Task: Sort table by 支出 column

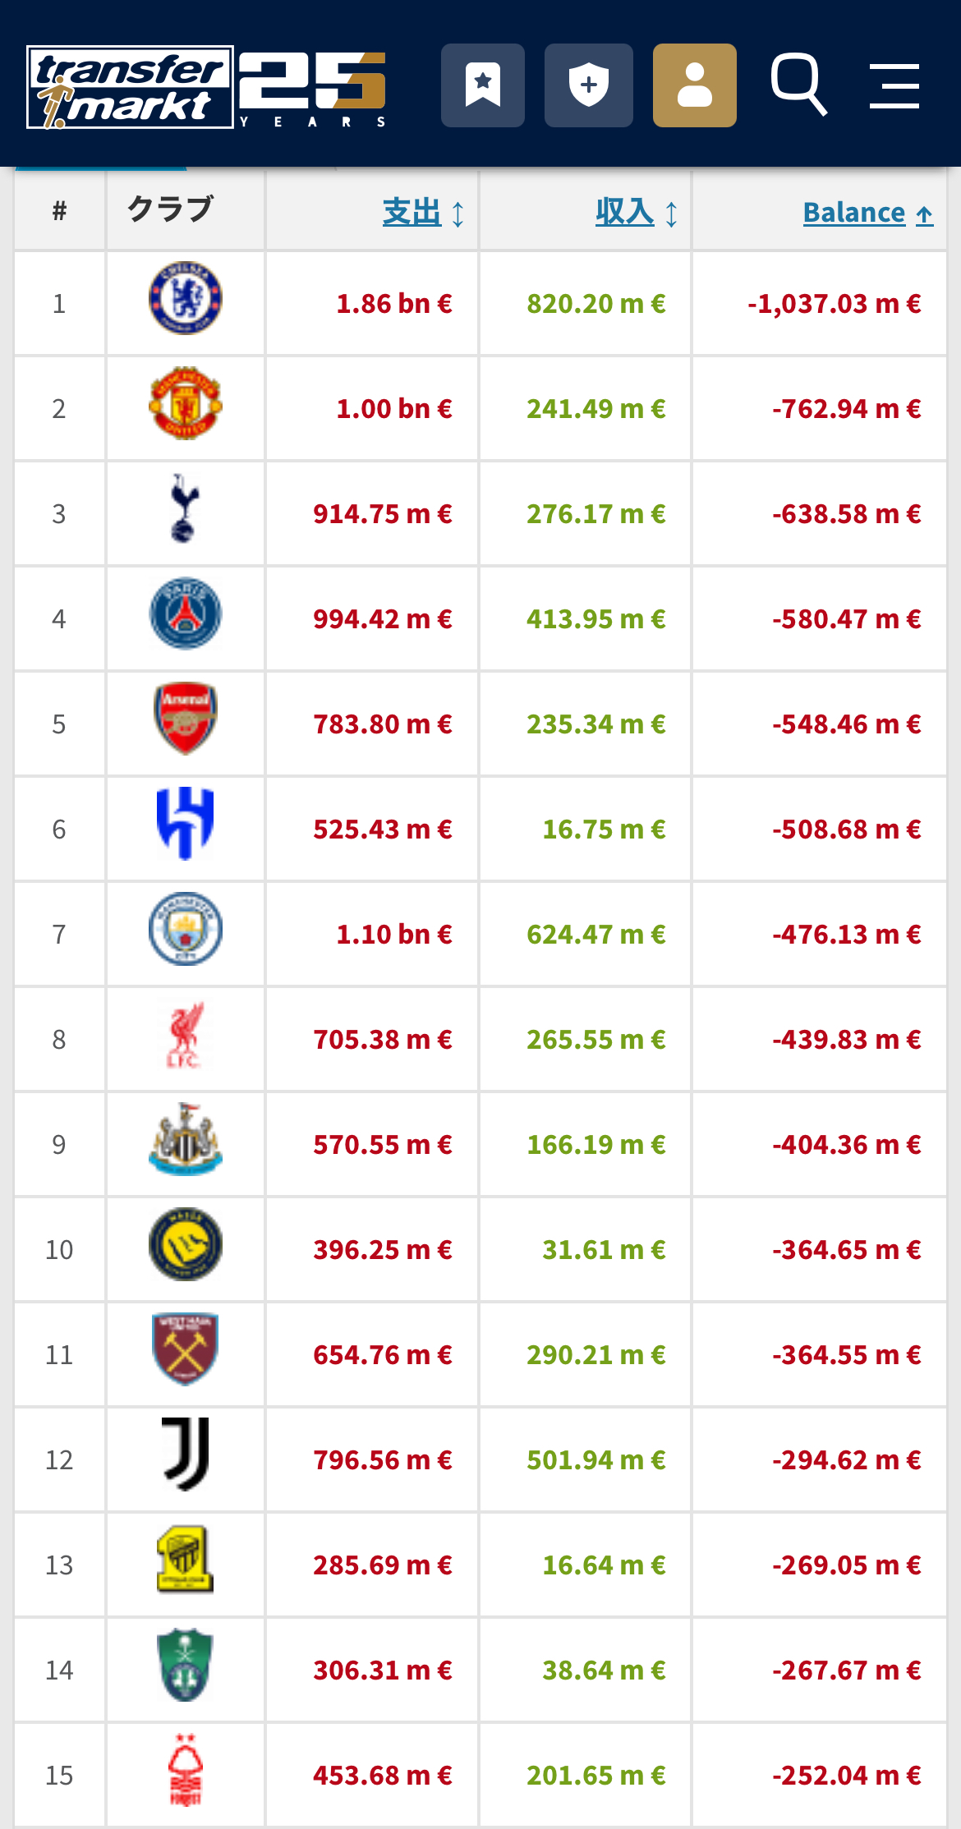Action: click(x=424, y=213)
